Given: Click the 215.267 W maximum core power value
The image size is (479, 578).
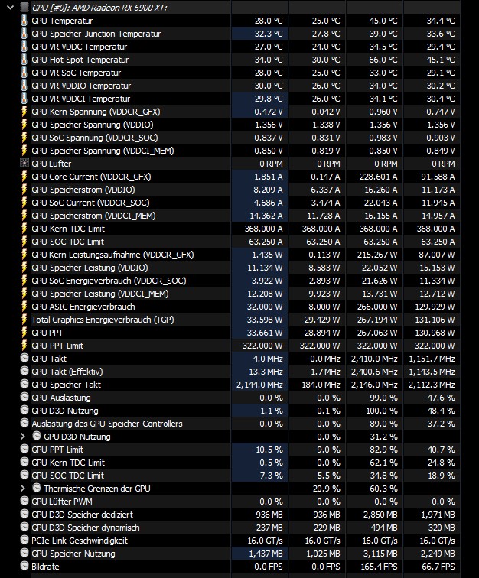Looking at the screenshot, I should [x=376, y=255].
